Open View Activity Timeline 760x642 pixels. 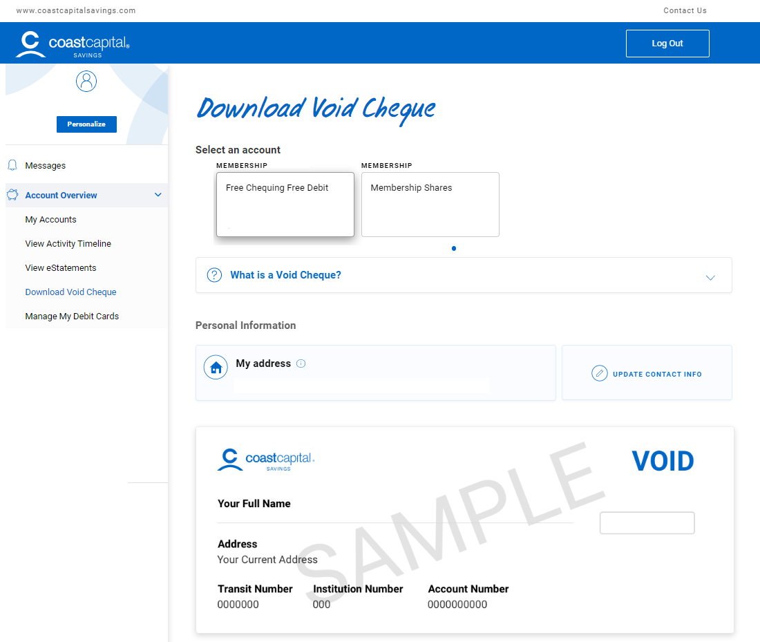(68, 243)
